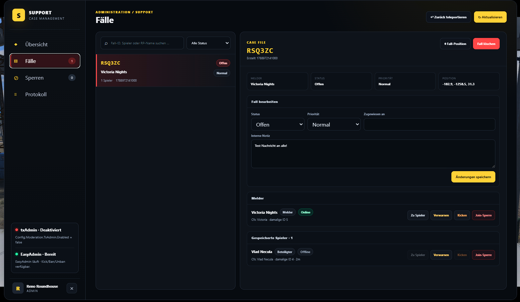Click the Übersicht diamond icon
Screen dimensions: 520x302
click(x=16, y=44)
